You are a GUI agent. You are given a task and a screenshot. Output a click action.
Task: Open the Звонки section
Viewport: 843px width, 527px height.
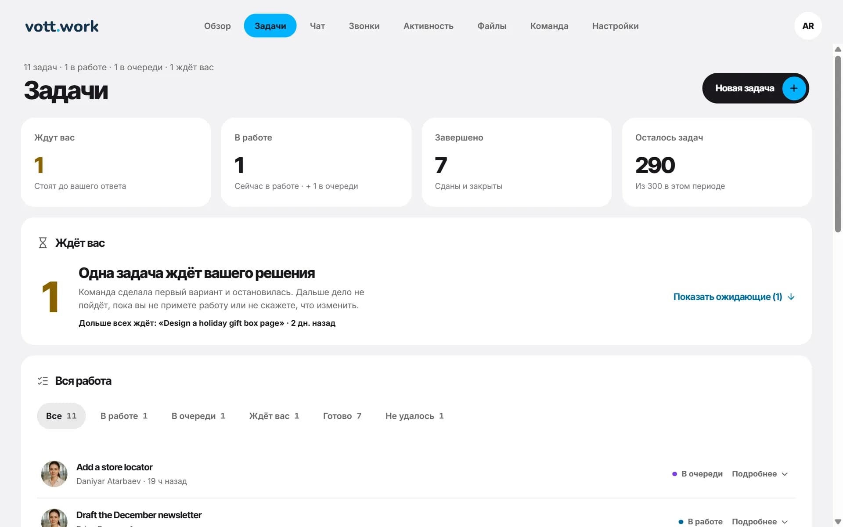[x=364, y=26]
